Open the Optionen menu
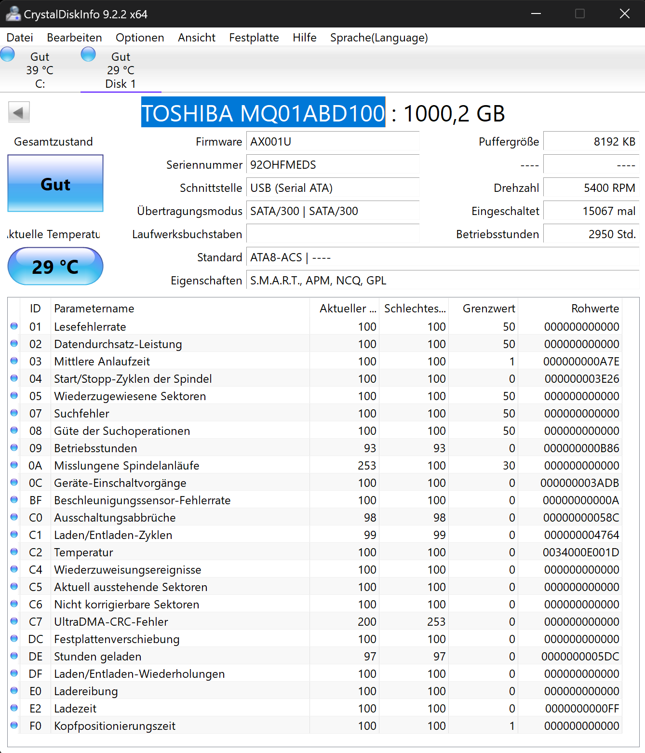This screenshot has height=753, width=645. (140, 38)
